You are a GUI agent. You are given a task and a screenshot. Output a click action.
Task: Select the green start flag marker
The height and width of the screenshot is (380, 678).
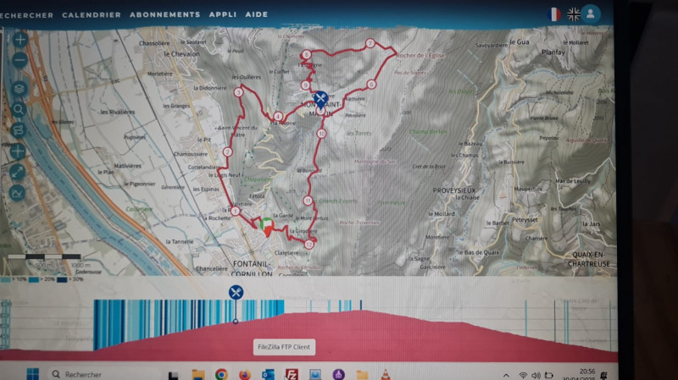point(266,225)
